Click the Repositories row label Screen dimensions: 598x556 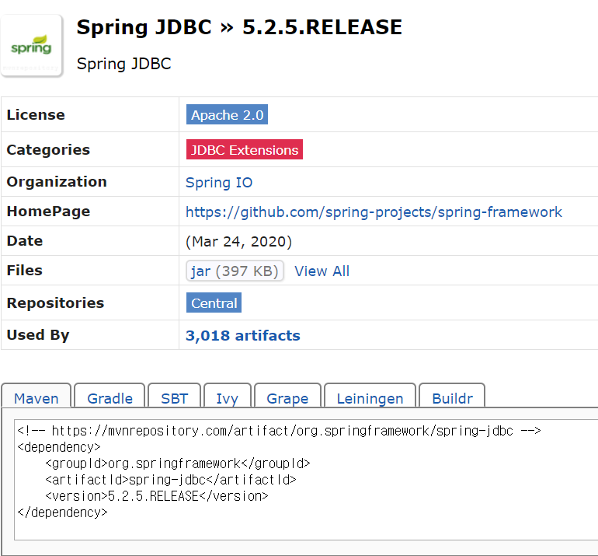pyautogui.click(x=55, y=302)
